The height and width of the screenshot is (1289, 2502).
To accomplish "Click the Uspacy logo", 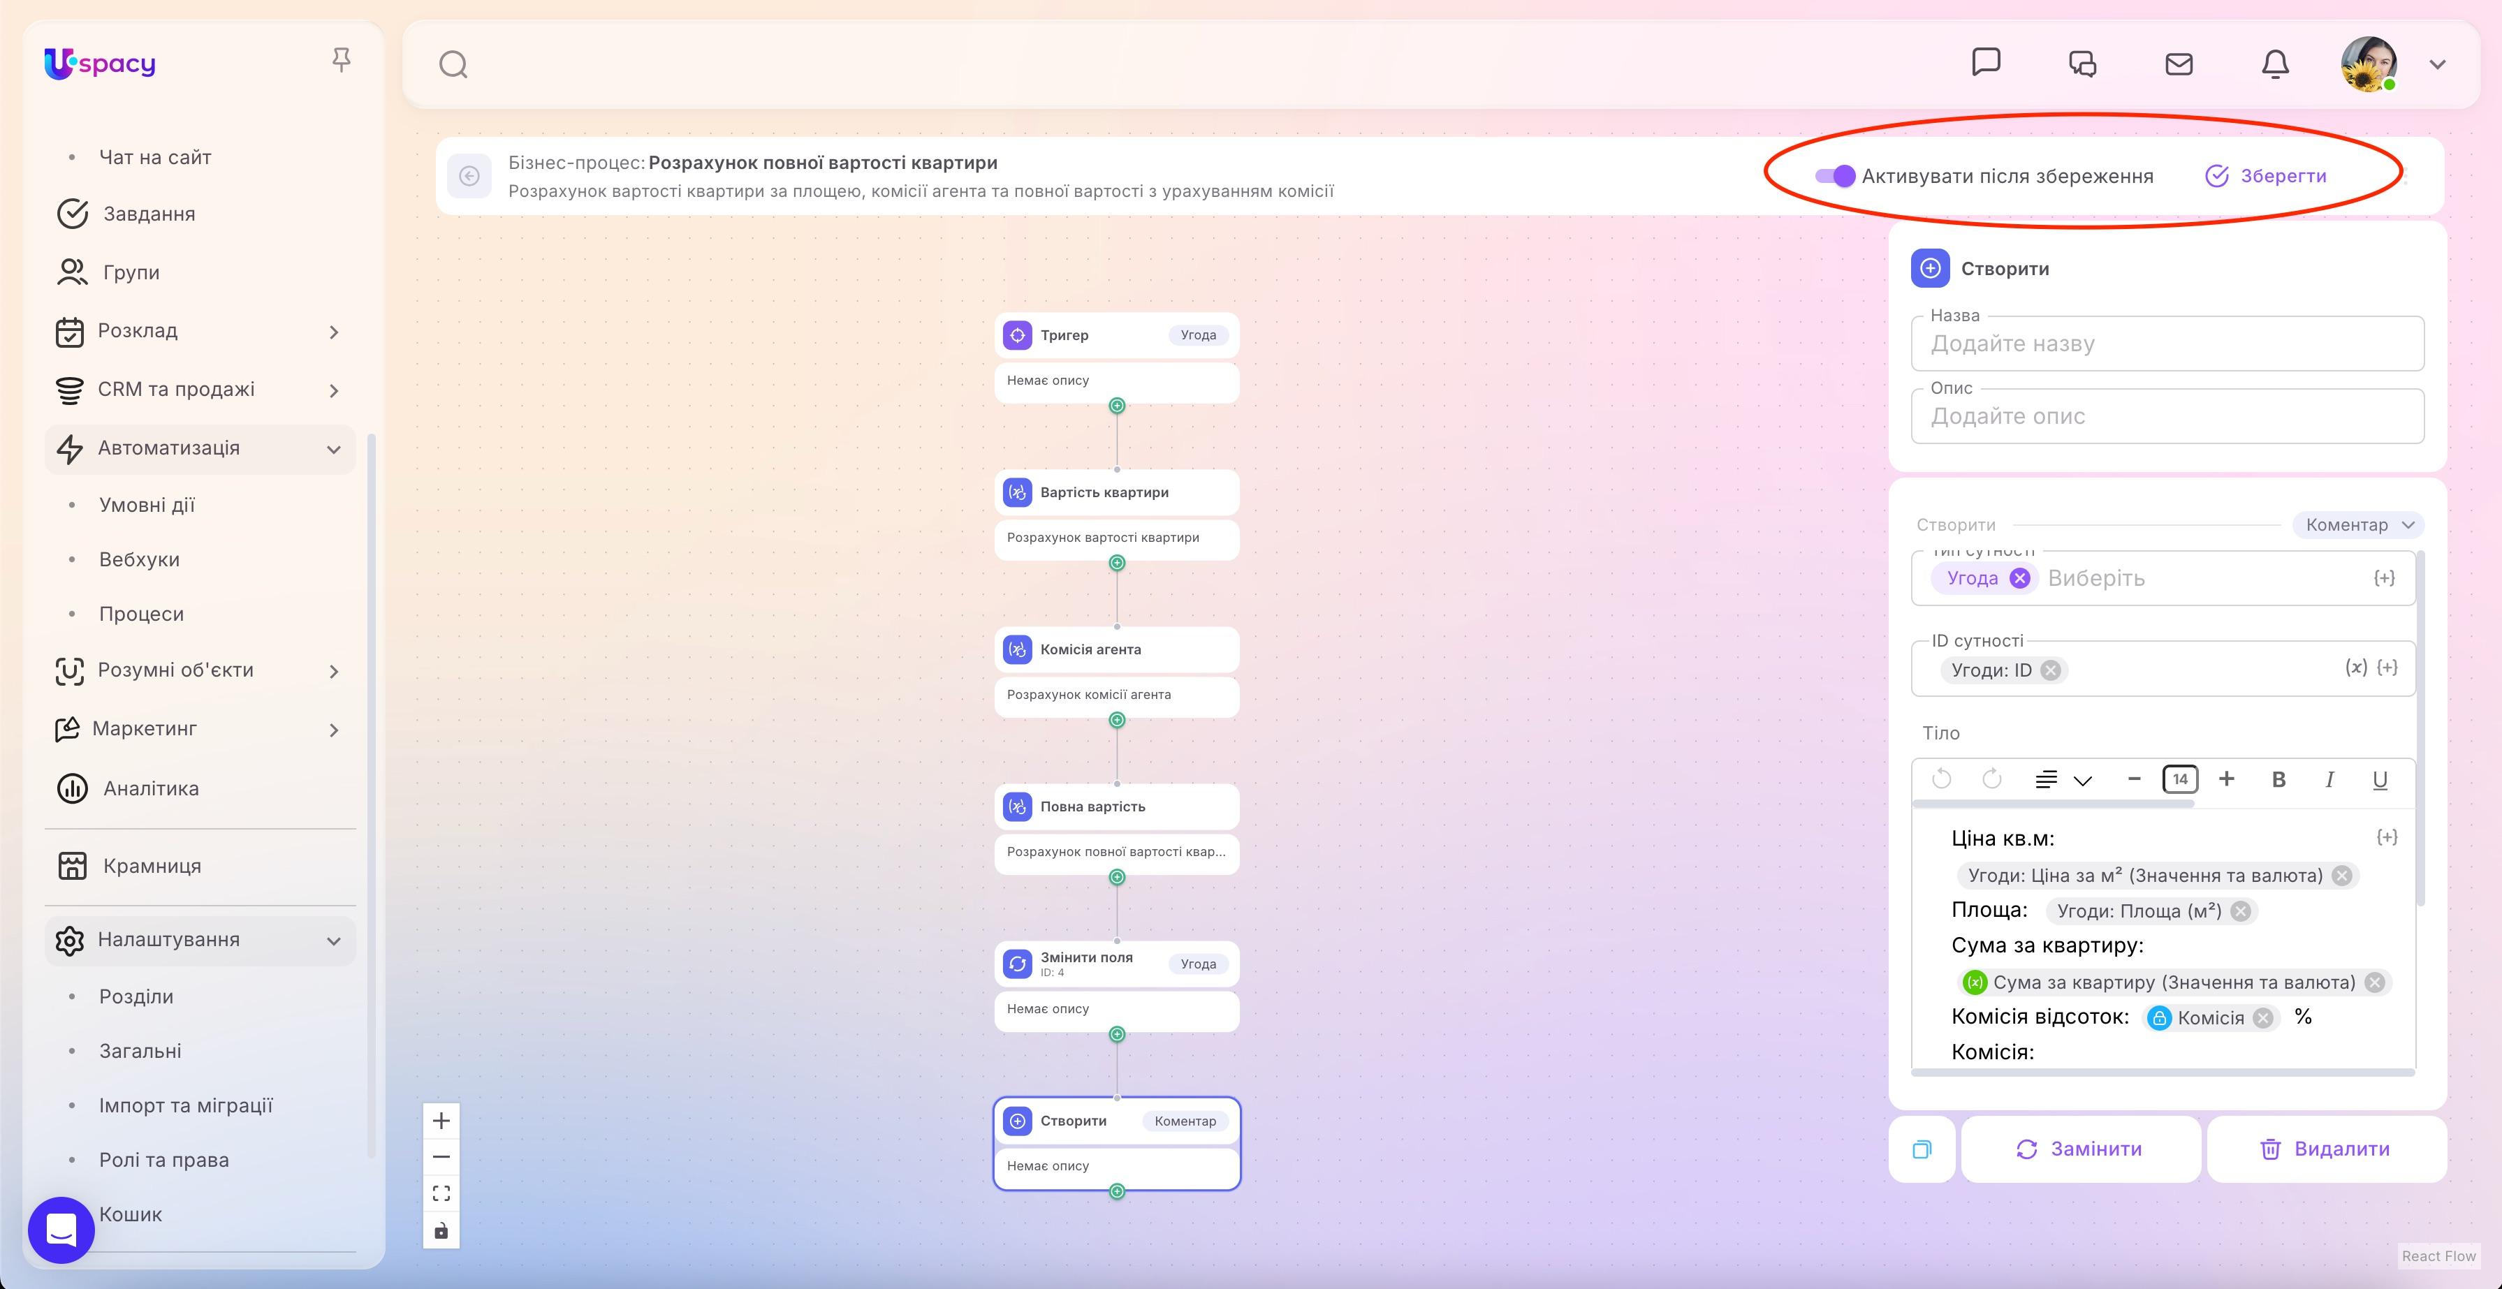I will point(100,63).
